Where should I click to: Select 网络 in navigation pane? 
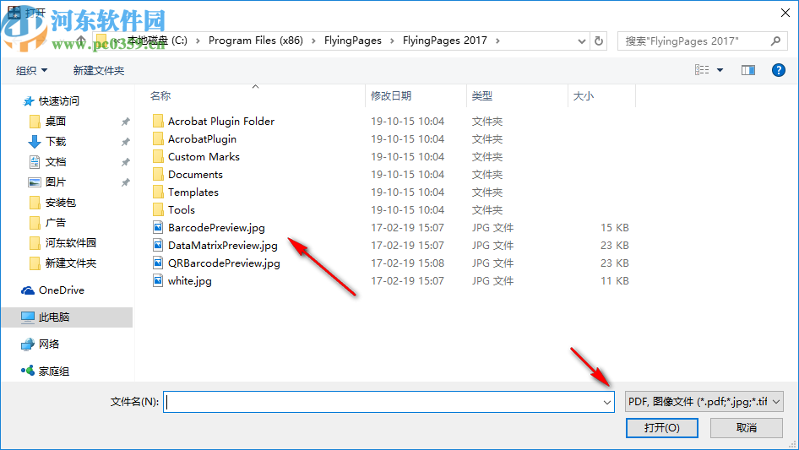pos(48,344)
